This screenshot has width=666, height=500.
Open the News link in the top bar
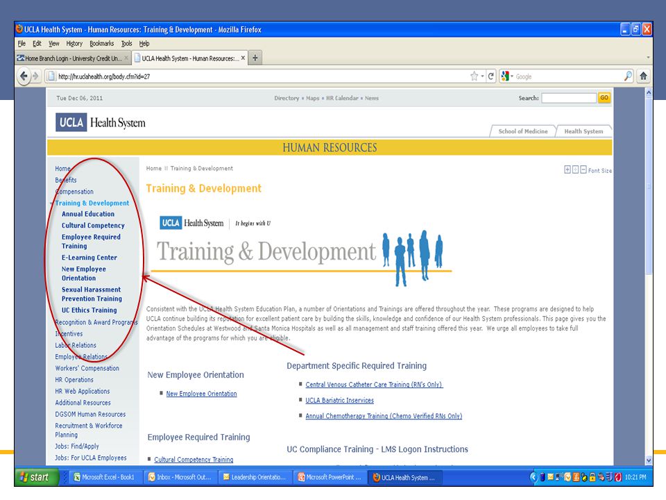point(372,98)
